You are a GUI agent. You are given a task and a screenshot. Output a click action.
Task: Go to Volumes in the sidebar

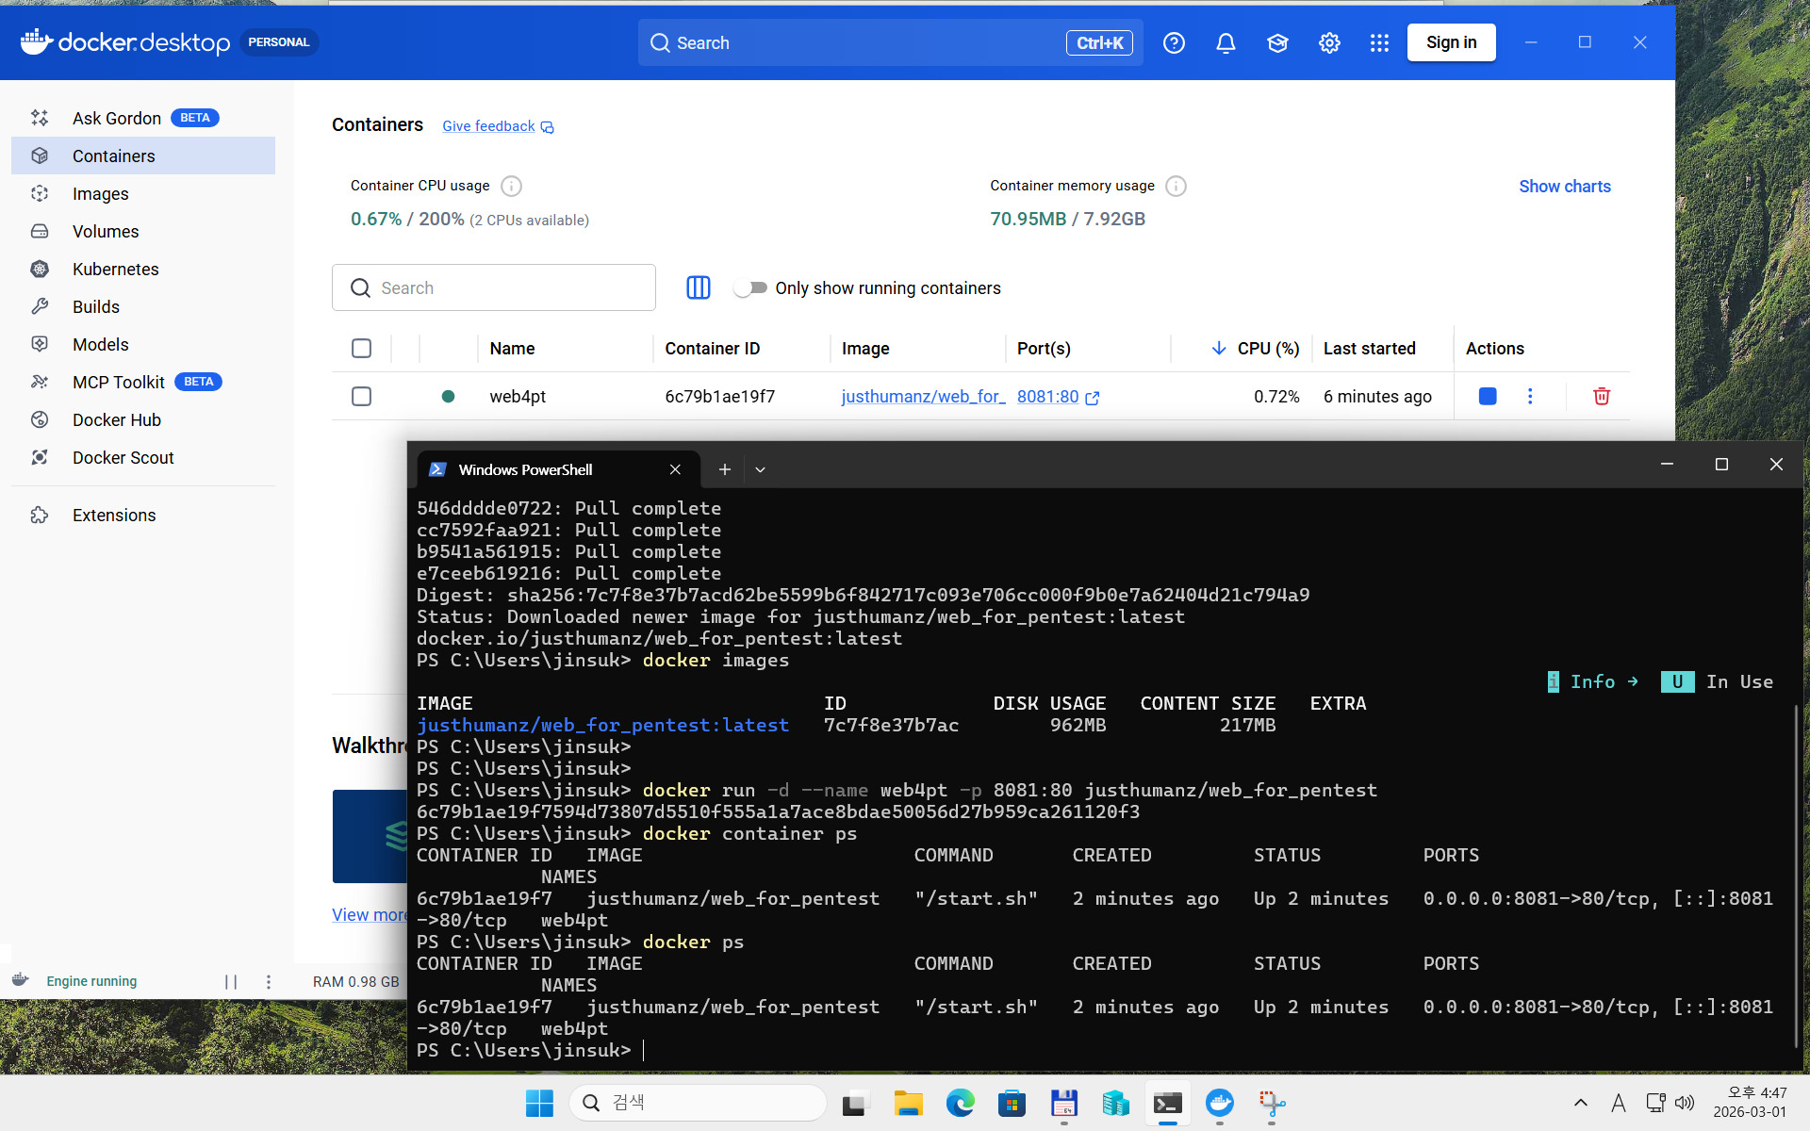pyautogui.click(x=143, y=231)
